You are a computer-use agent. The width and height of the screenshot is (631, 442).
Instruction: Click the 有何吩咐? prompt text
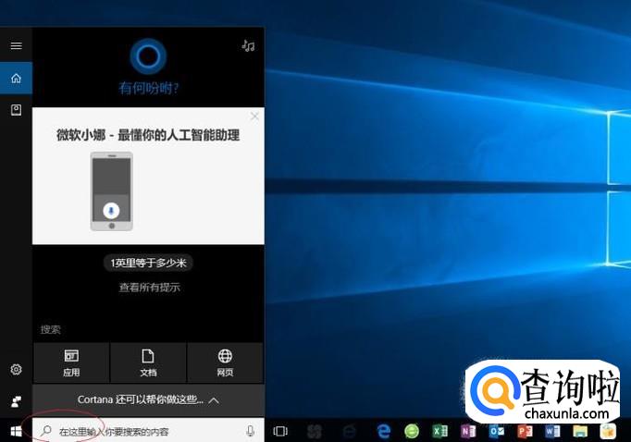(x=148, y=88)
